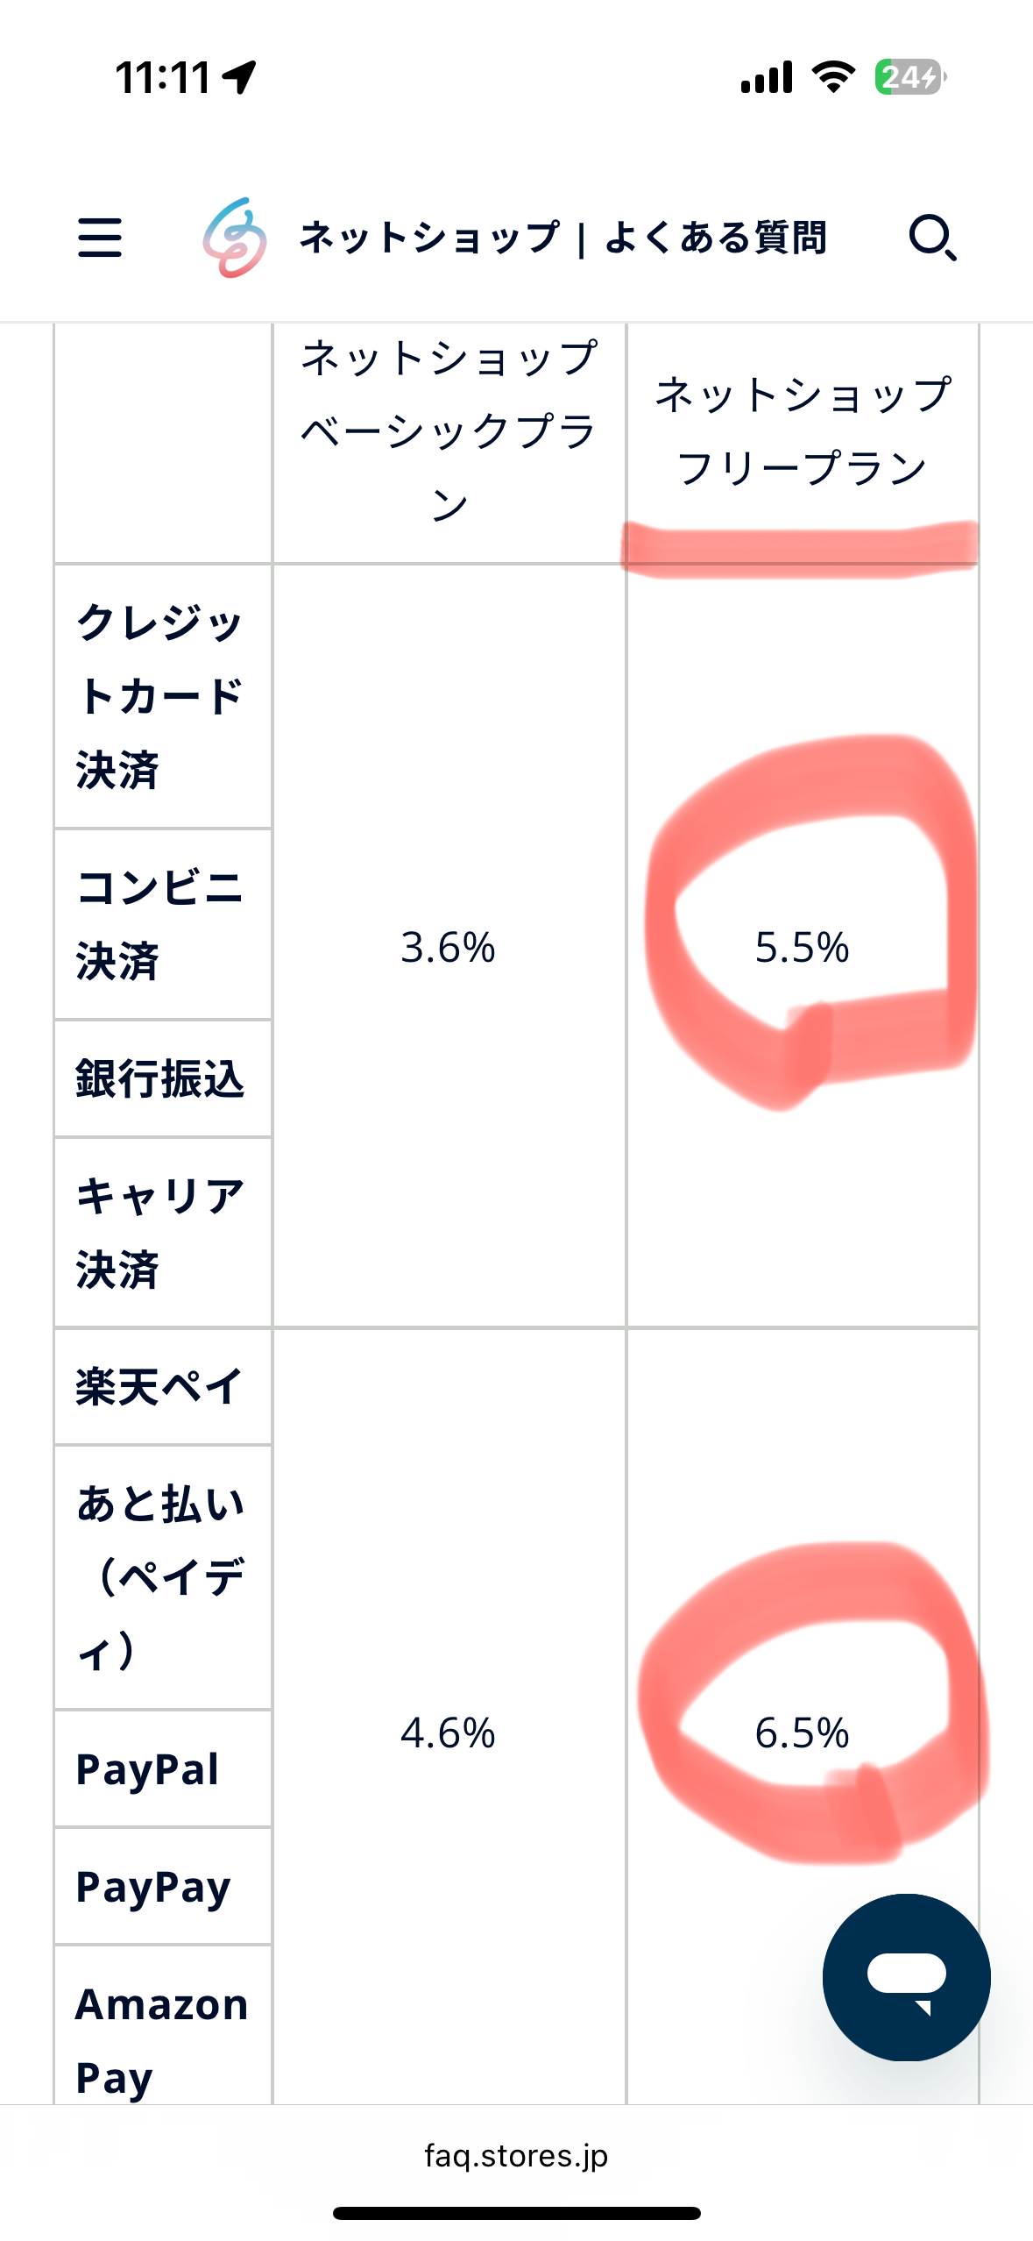Open the hamburger menu icon
The height and width of the screenshot is (2241, 1033).
click(x=100, y=238)
